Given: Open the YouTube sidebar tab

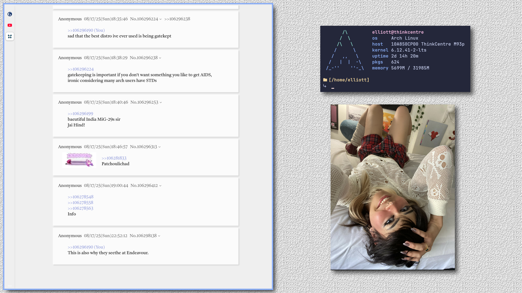Looking at the screenshot, I should tap(10, 25).
